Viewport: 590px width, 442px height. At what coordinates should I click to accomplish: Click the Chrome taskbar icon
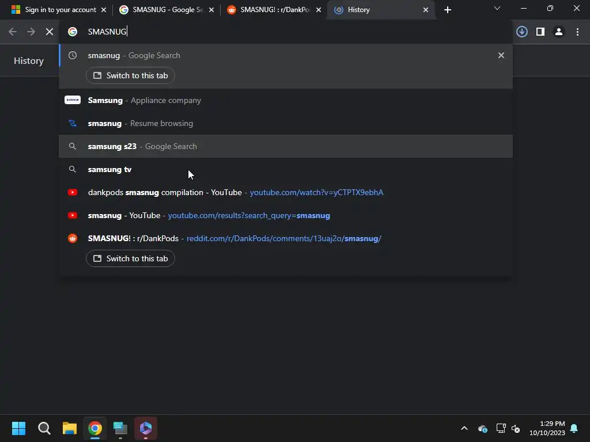coord(95,428)
